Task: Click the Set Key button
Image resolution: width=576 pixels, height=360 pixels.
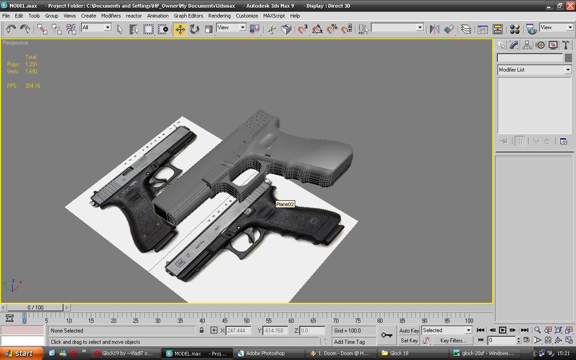Action: (409, 341)
